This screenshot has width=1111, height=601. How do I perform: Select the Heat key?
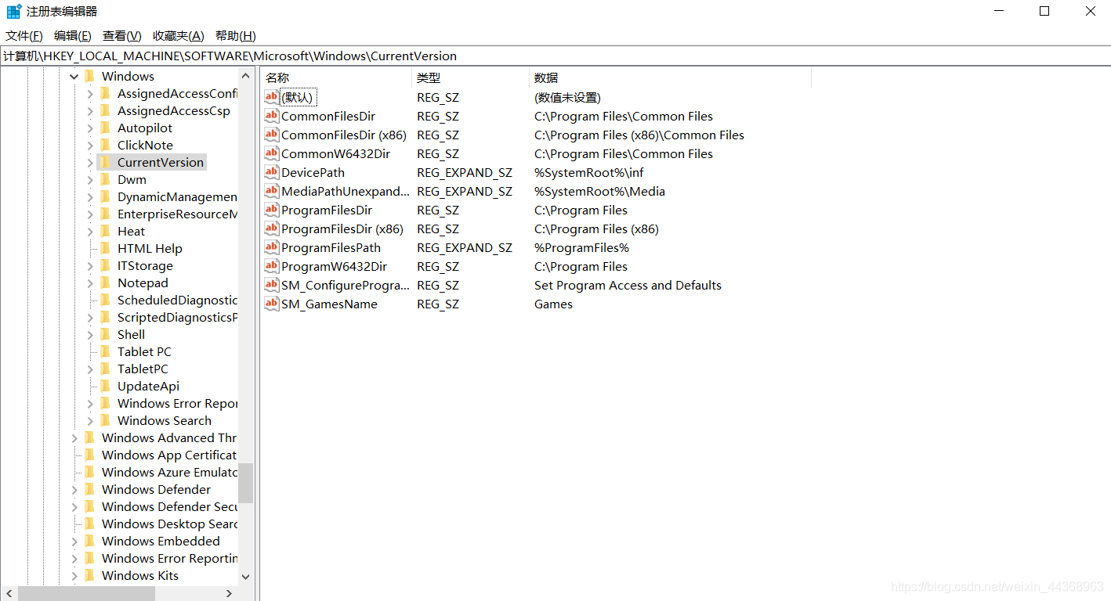131,231
